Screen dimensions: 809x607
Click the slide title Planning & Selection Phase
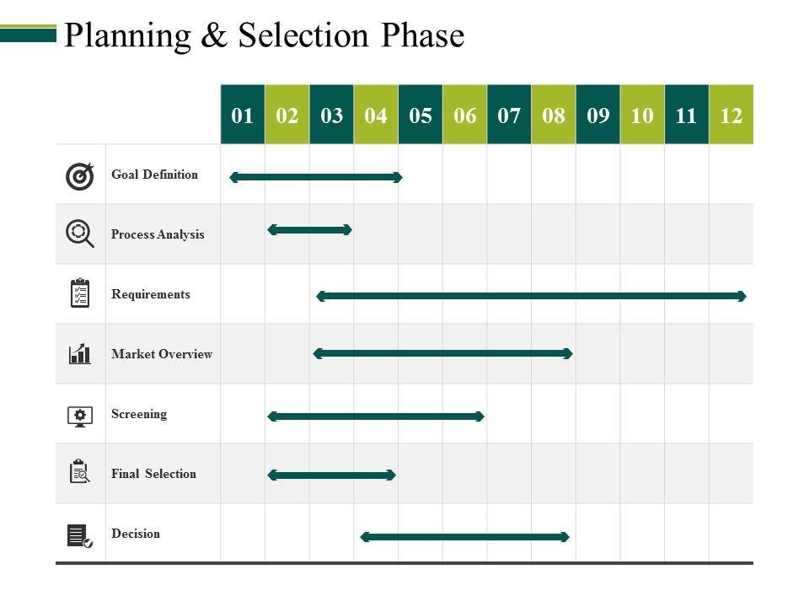click(264, 36)
